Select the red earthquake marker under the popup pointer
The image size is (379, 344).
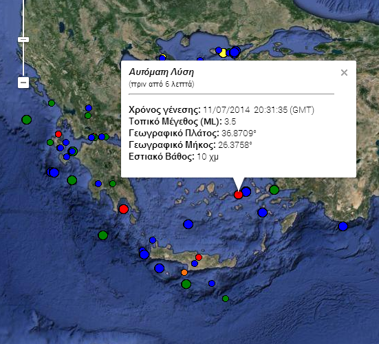(238, 195)
